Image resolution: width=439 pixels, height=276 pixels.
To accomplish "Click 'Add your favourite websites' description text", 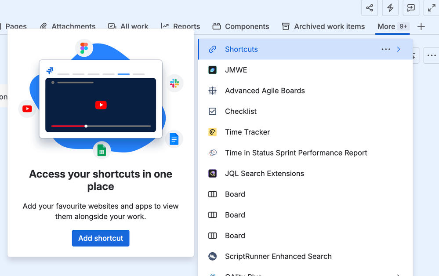I will (101, 211).
